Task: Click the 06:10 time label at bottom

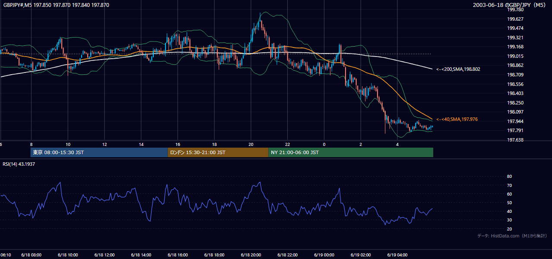Action: point(6,255)
